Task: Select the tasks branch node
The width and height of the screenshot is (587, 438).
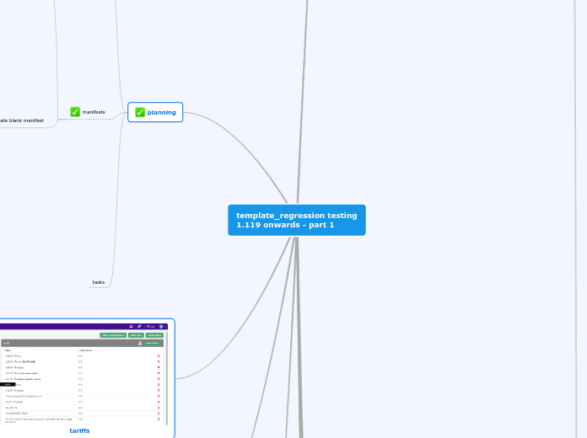Action: tap(99, 282)
